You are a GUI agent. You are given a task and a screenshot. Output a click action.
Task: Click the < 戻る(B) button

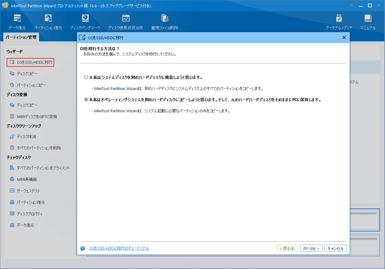287,248
